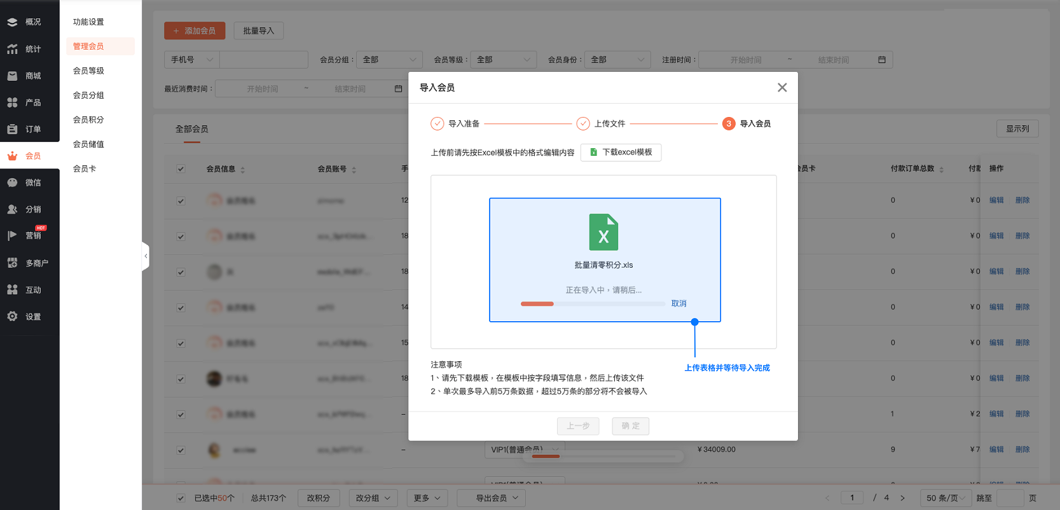
Task: Open 会员积分 submenu item
Action: point(88,120)
